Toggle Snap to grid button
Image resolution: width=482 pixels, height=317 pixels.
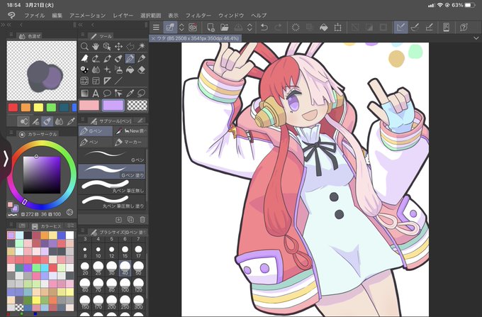pos(430,28)
